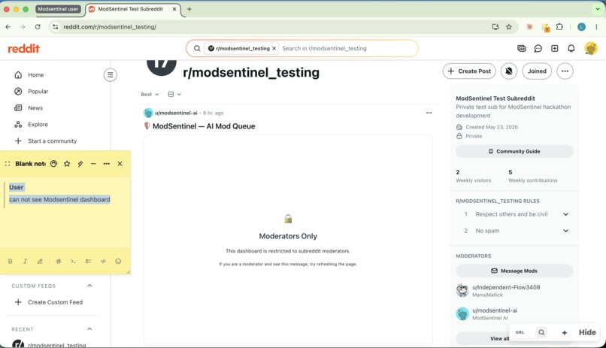Collapse the left navigation sidebar
Viewport: 606px width, 348px height.
pos(110,74)
